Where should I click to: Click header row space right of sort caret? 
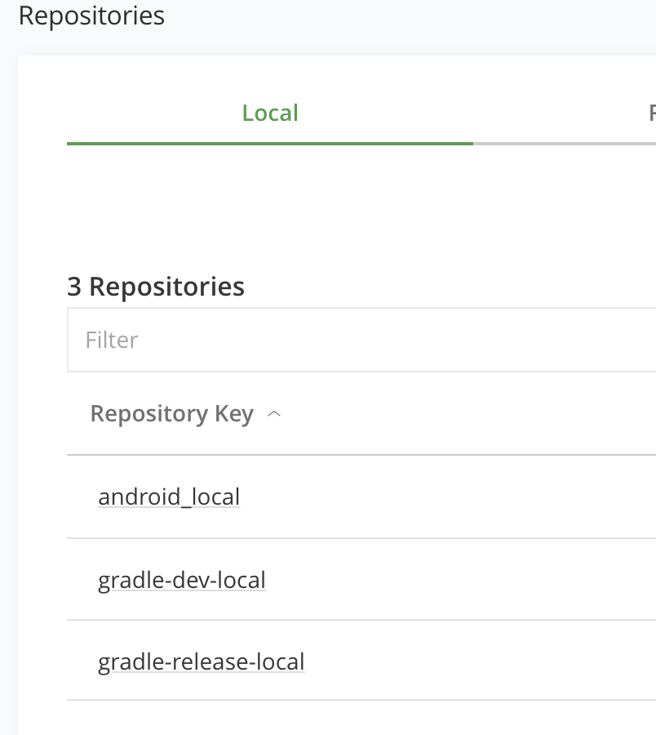[465, 414]
